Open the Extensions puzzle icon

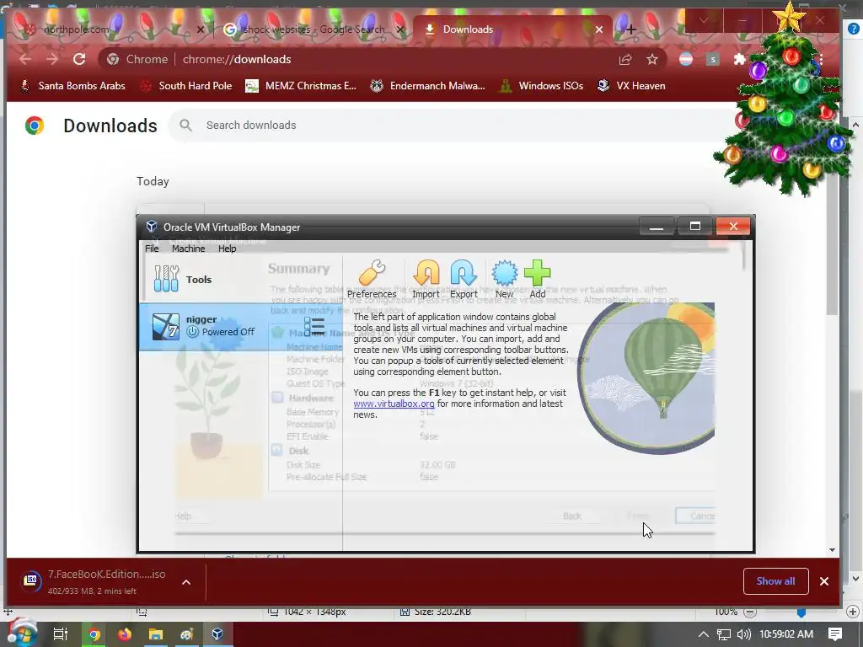[x=740, y=60]
